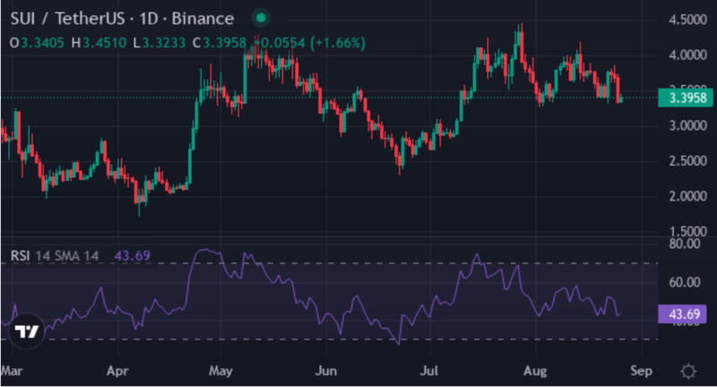Click the close value 3.3958 in header
Screen dimensions: 717x387
point(225,43)
